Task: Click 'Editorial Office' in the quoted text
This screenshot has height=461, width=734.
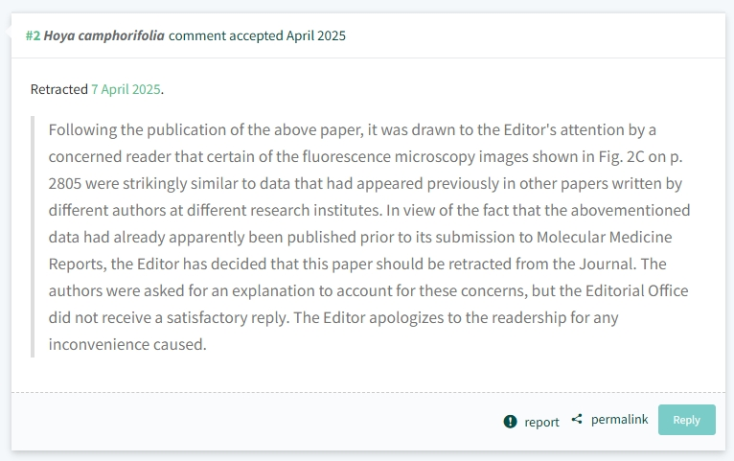Action: (636, 291)
